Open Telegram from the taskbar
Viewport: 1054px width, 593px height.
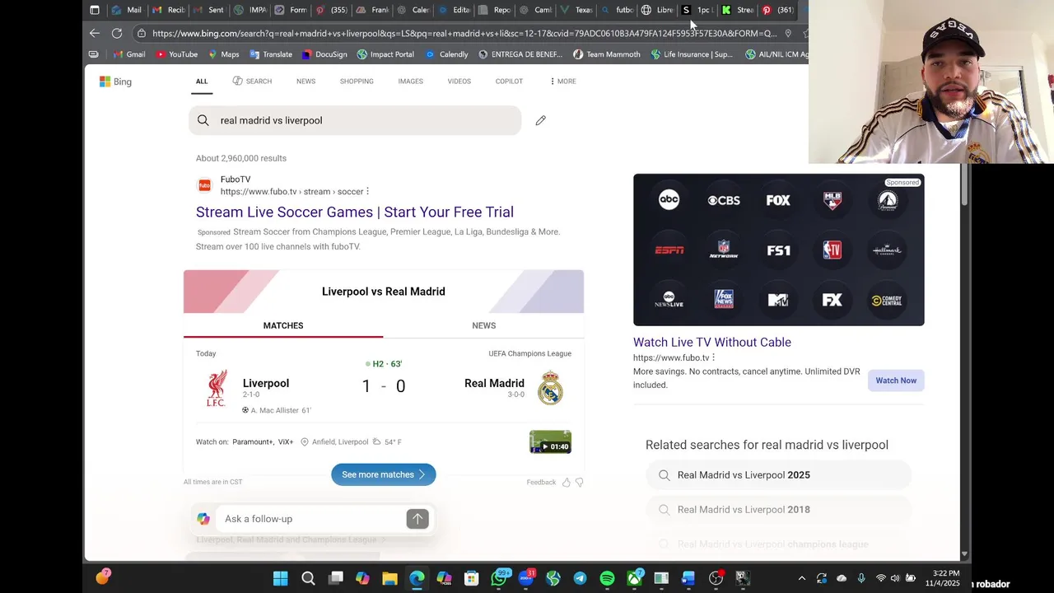[580, 578]
